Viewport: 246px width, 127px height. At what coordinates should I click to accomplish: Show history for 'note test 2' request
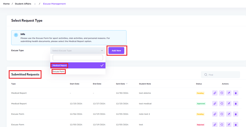222,114
